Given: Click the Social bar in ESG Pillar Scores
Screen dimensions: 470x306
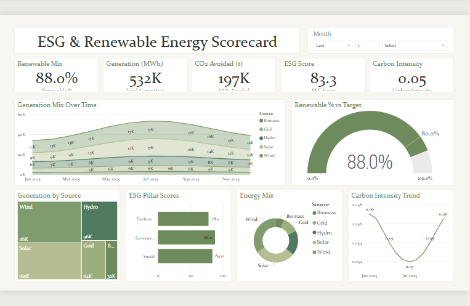Looking at the screenshot, I should click(x=185, y=256).
